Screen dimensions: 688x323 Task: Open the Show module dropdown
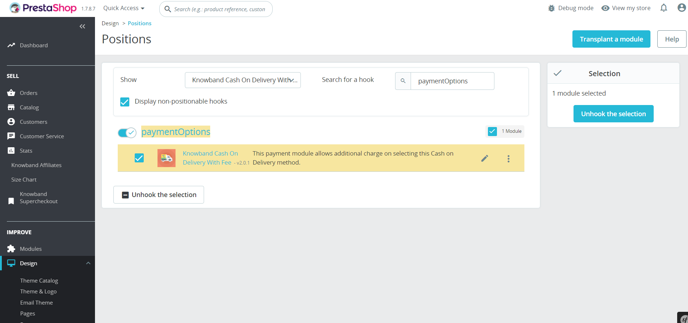click(243, 80)
